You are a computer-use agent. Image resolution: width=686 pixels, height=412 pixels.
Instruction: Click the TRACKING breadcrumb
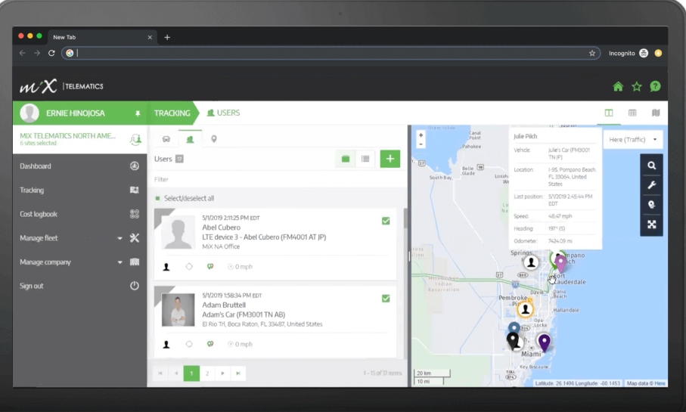click(172, 113)
